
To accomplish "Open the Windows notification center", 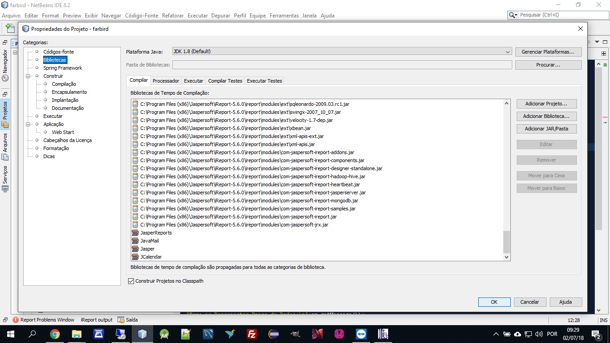I will tap(596, 334).
